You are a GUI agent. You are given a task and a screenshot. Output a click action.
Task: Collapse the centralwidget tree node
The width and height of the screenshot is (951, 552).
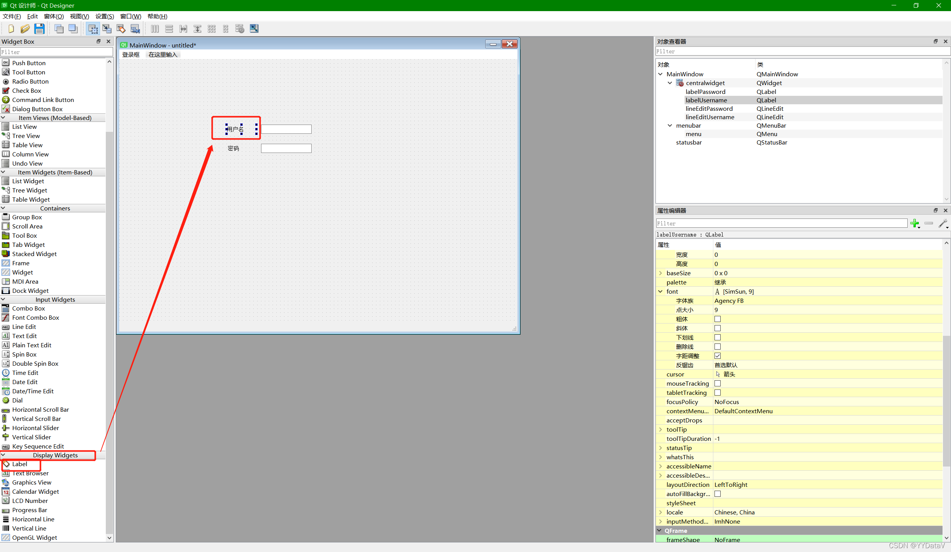click(670, 83)
